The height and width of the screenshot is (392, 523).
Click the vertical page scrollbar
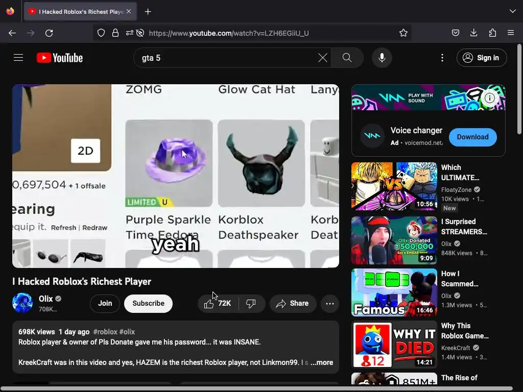(519, 89)
